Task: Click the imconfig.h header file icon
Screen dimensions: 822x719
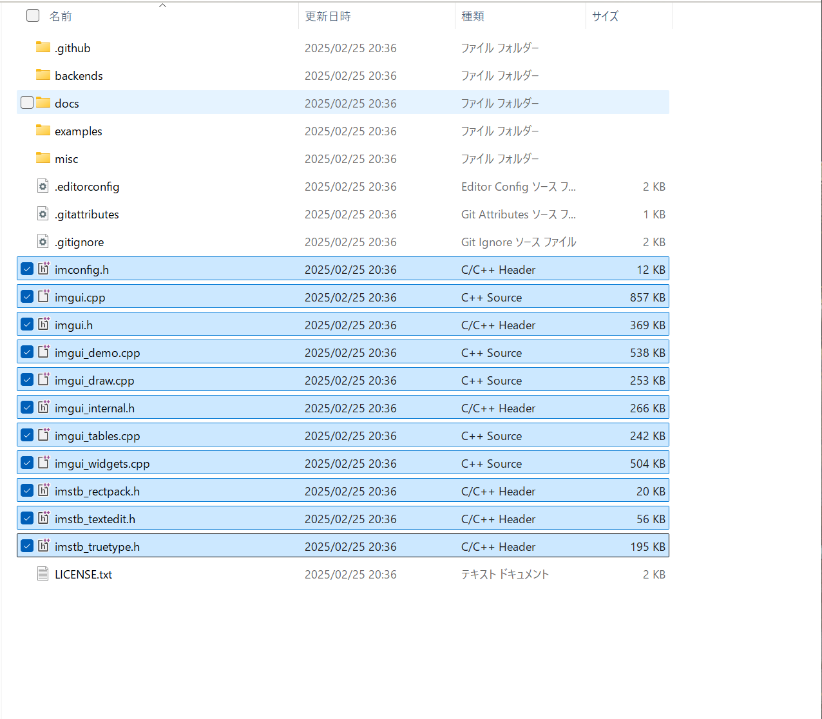Action: pos(44,269)
